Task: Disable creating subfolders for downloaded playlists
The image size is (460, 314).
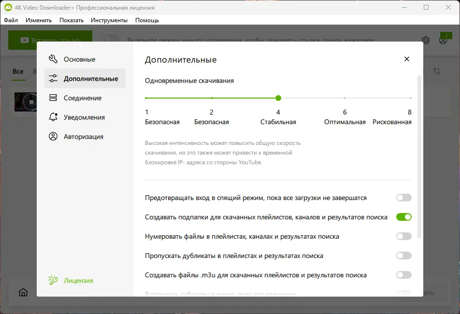Action: (x=403, y=217)
